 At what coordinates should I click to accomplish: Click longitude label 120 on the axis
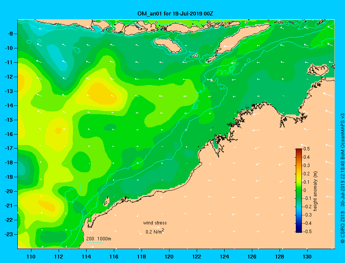click(169, 257)
